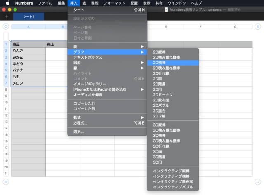Expand the グラフ submenu arrow
This screenshot has height=195, width=264.
pos(142,52)
